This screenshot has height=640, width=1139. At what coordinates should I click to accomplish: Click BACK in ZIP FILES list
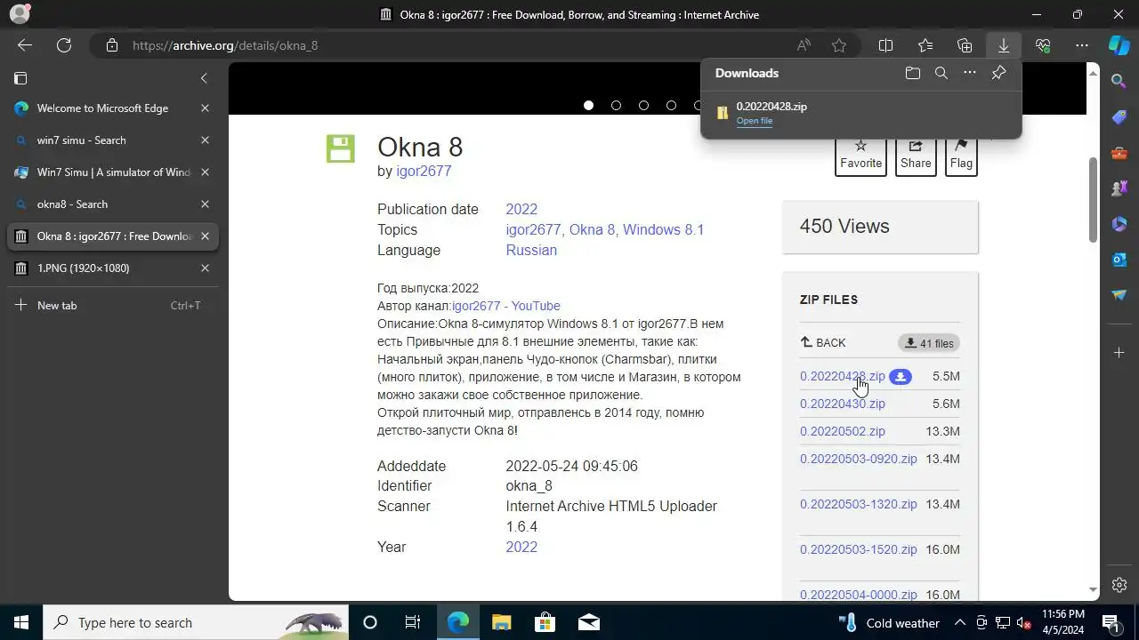823,343
